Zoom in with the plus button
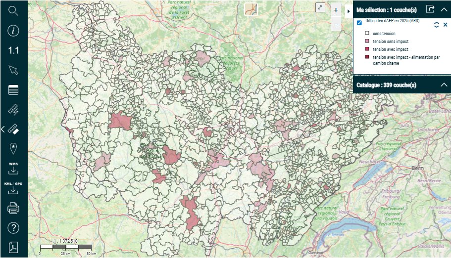This screenshot has width=451, height=258. (x=336, y=10)
